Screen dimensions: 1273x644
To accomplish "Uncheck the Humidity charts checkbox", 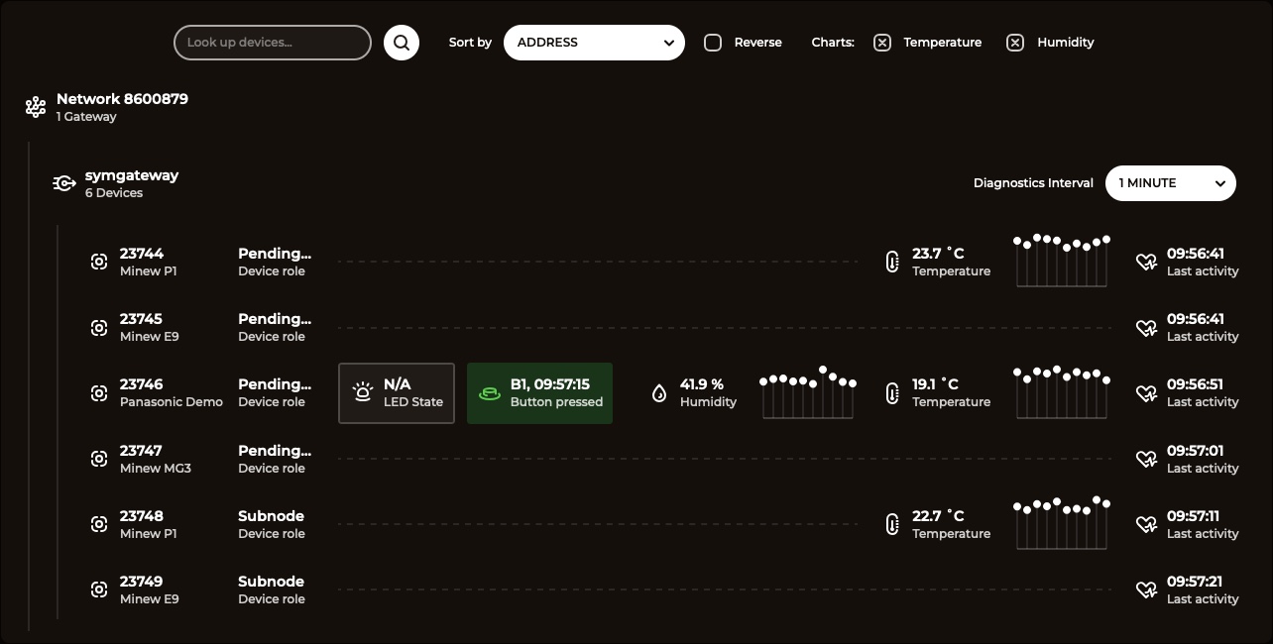I will tap(1015, 43).
